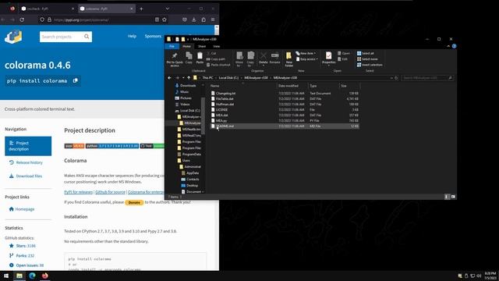Viewport: 499px width, 281px height.
Task: Open the Delete dropdown arrow in ribbon
Action: tap(264, 66)
